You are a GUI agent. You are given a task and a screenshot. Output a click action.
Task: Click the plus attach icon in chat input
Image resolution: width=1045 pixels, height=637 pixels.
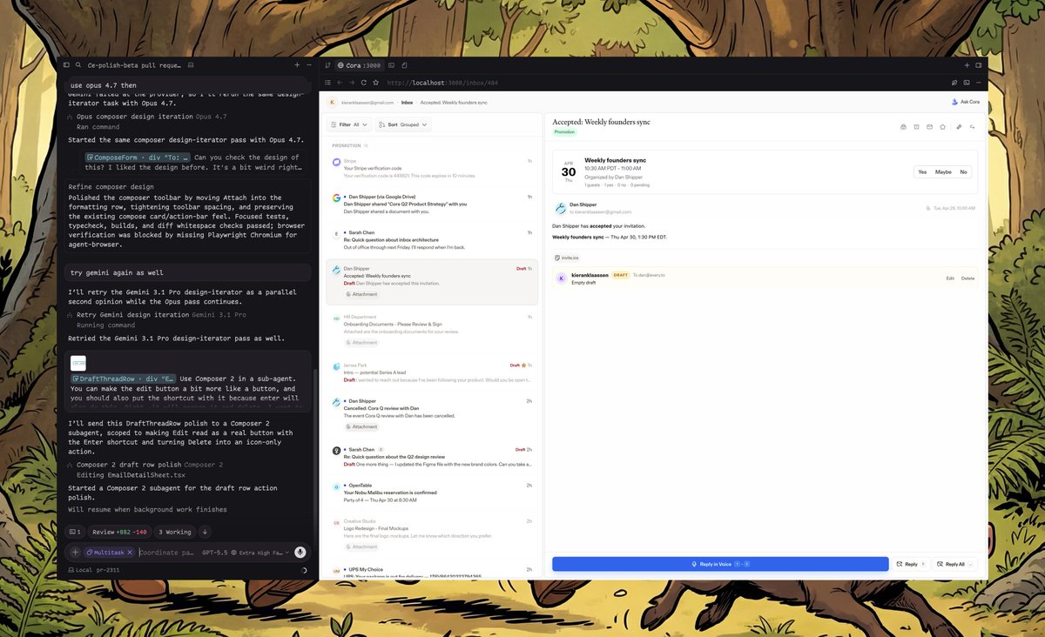click(x=75, y=552)
